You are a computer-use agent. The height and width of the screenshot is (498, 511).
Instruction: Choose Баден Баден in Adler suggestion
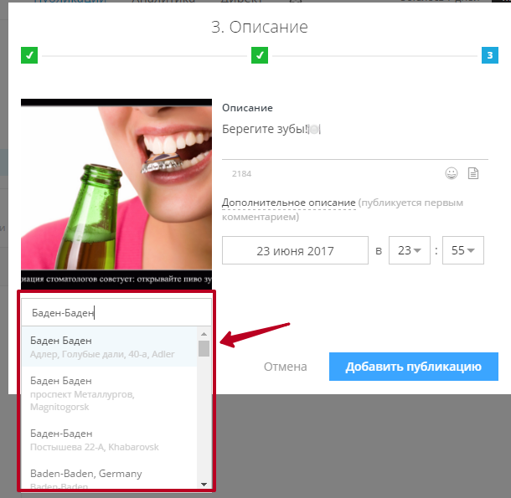[x=110, y=347]
